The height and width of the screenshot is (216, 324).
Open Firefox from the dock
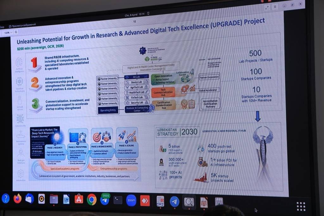17,199
